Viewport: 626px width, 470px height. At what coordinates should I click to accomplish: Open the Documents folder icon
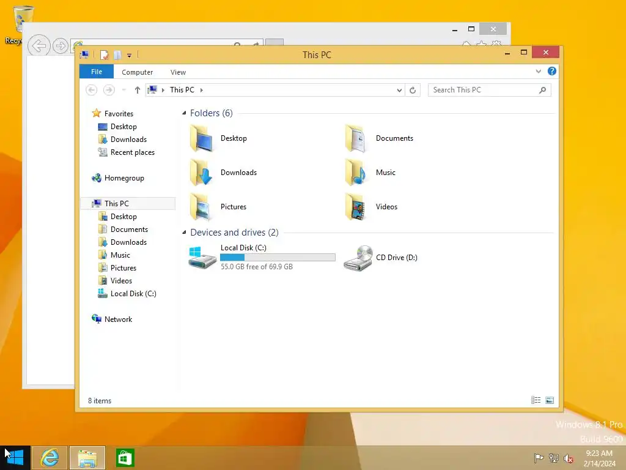tap(356, 138)
